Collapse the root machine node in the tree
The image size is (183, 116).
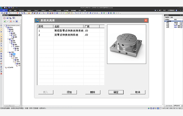point(5,26)
